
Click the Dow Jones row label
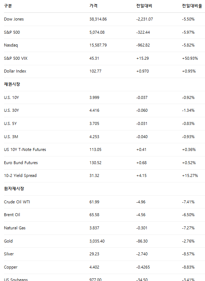[x=14, y=19]
